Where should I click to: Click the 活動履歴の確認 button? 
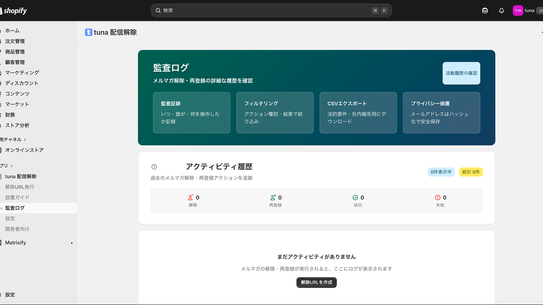[461, 73]
